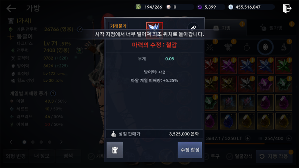Select the armor filter icon

click(x=228, y=47)
